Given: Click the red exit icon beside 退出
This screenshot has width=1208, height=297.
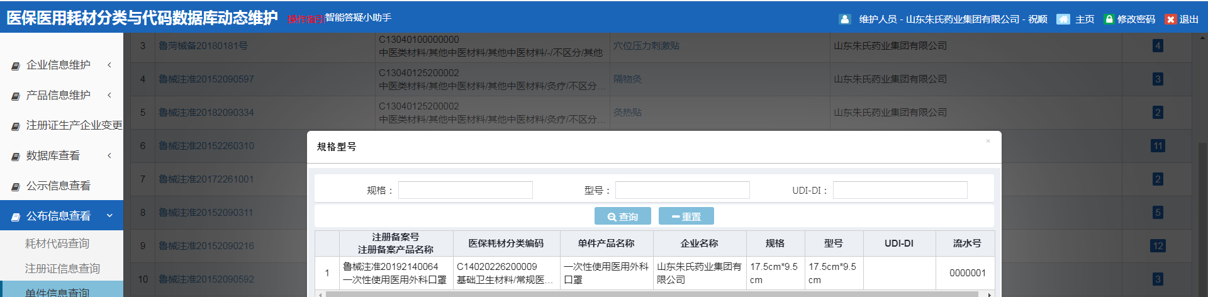Looking at the screenshot, I should point(1170,20).
